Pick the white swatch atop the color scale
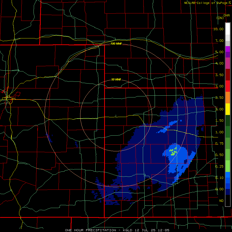Screen dimensions: 232x232 pos(228,29)
